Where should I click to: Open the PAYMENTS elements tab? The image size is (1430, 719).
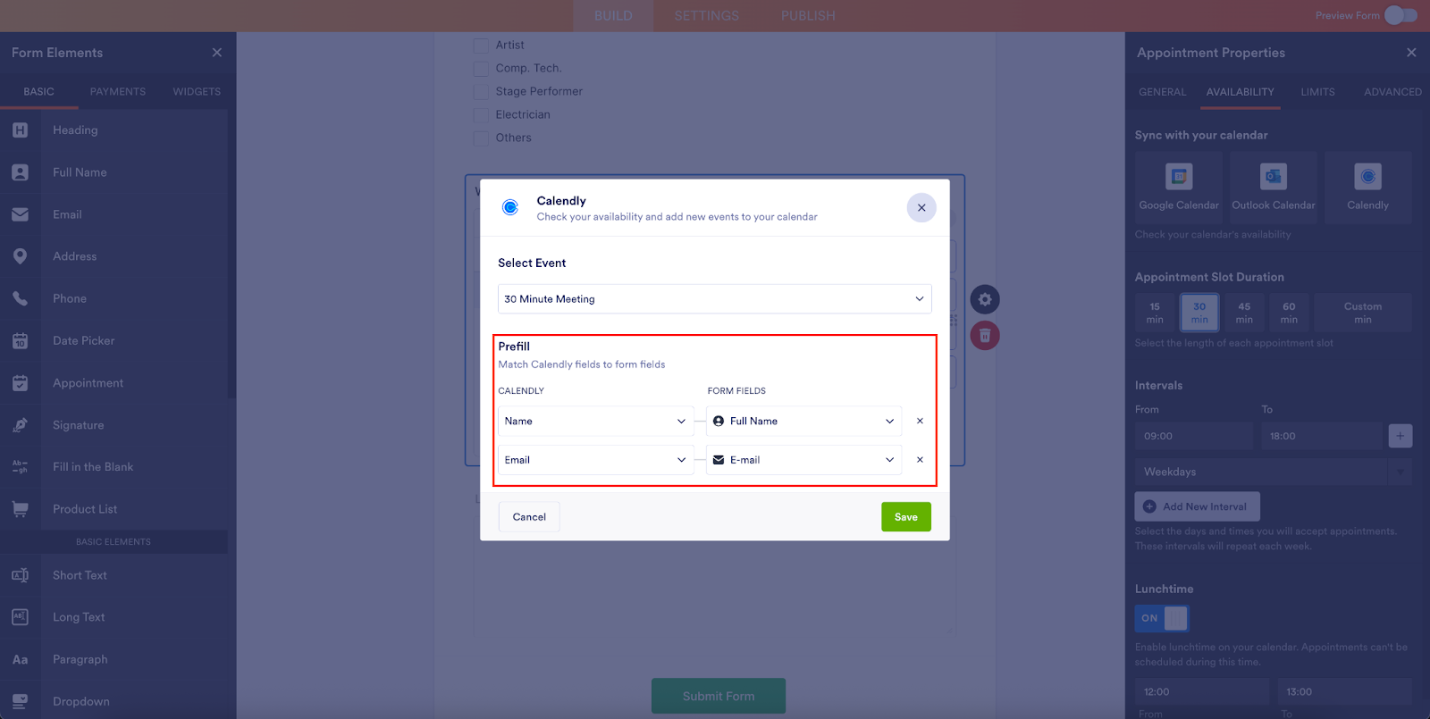click(118, 91)
